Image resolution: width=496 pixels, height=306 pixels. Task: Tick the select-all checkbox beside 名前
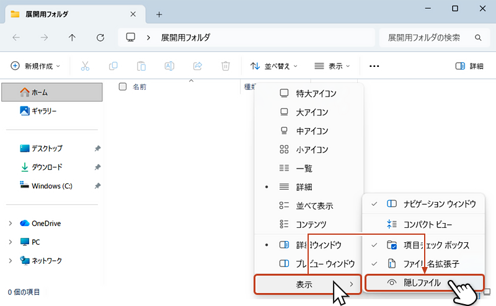tap(122, 87)
